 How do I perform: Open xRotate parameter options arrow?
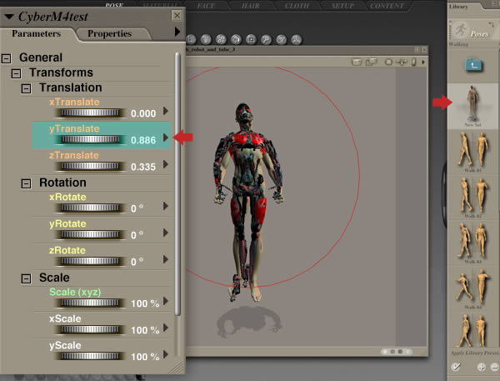(x=166, y=206)
